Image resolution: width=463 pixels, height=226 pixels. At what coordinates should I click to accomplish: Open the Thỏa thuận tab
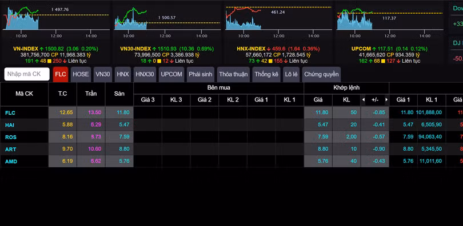233,74
